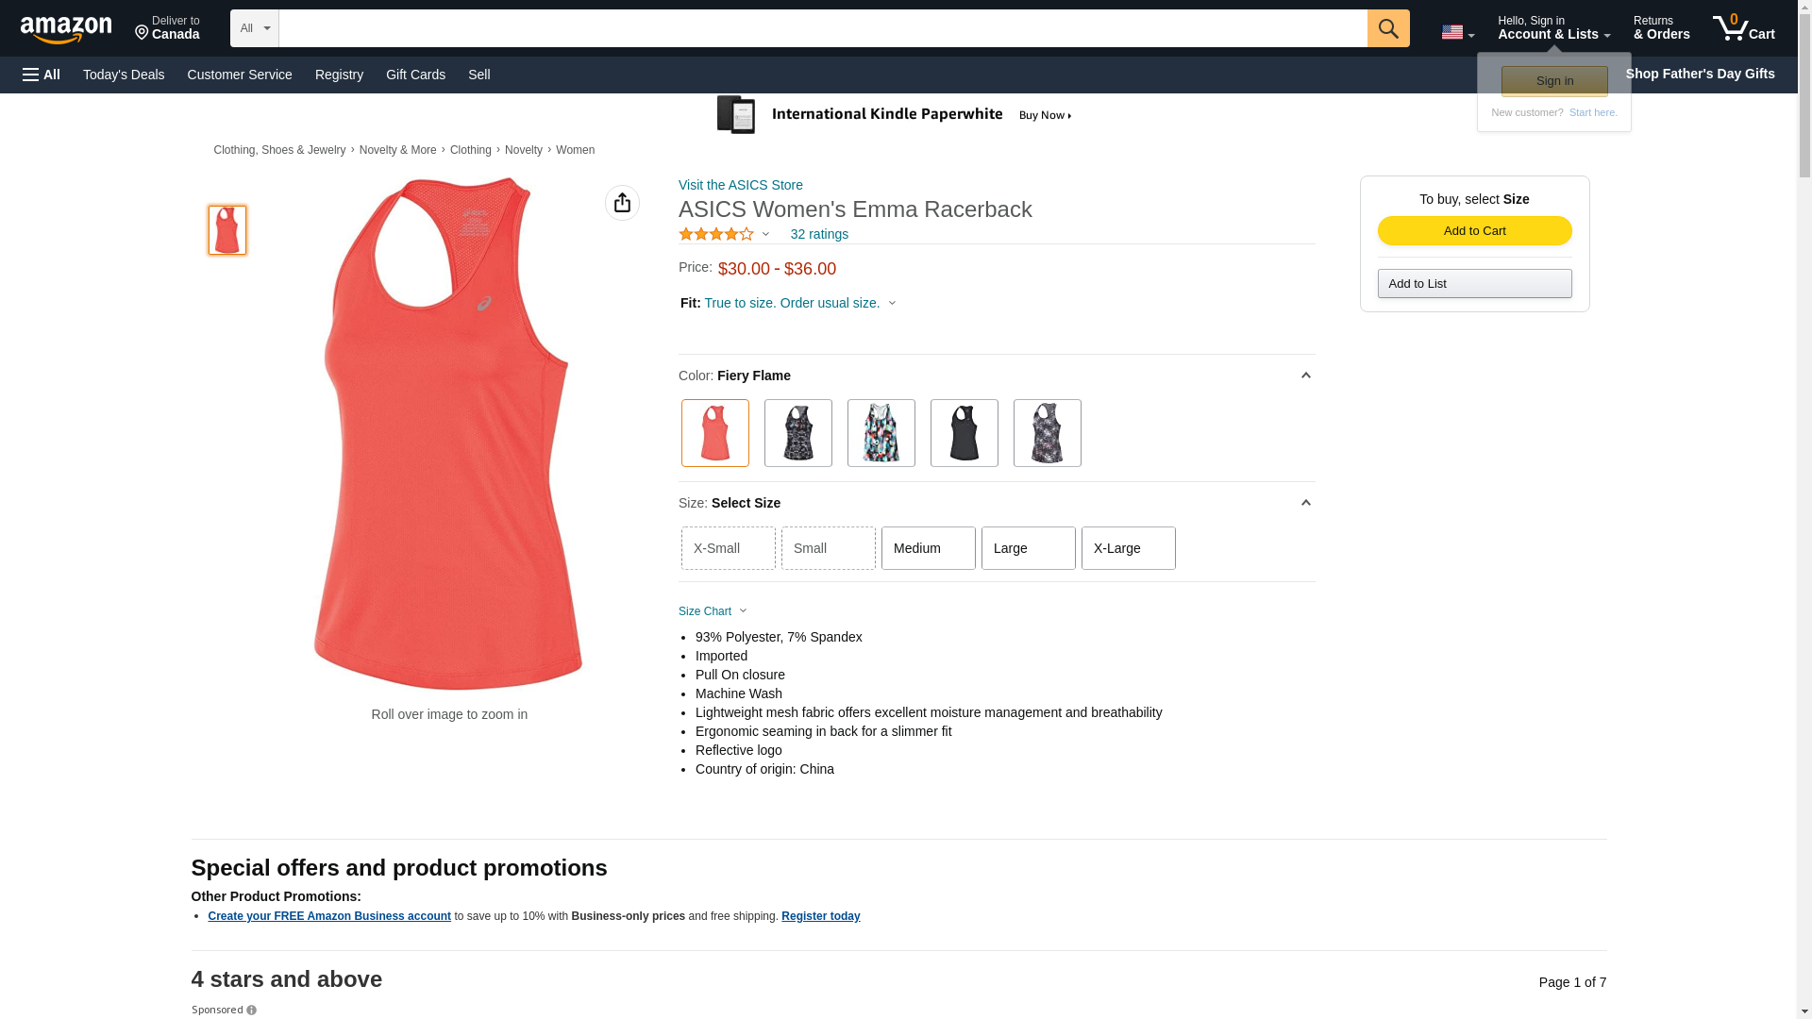Screen dimensions: 1812x1019
Task: Expand the Size Chart
Action: 713,611
